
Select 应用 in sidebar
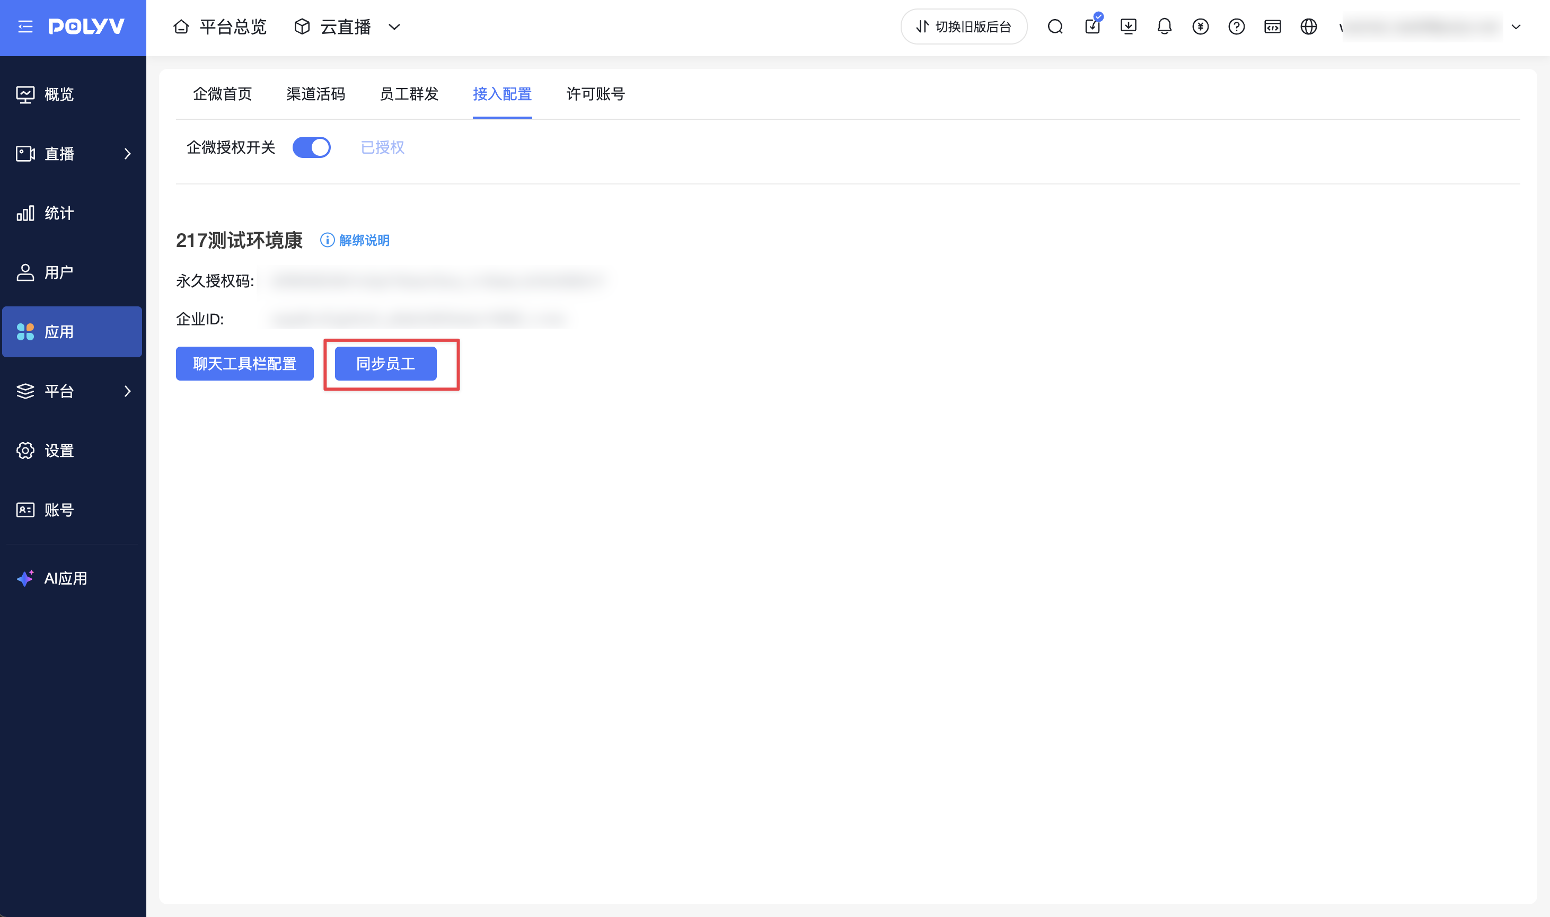72,332
